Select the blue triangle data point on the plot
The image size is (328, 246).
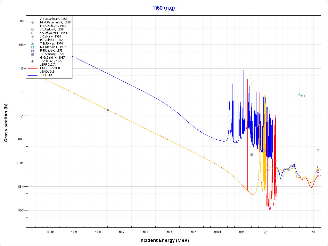pyautogui.click(x=108, y=110)
